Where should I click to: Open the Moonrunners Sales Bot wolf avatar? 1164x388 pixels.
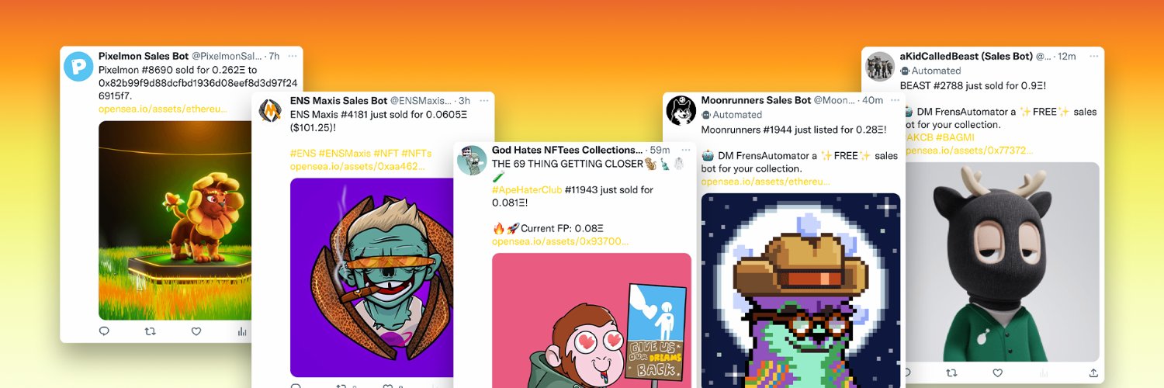[681, 110]
